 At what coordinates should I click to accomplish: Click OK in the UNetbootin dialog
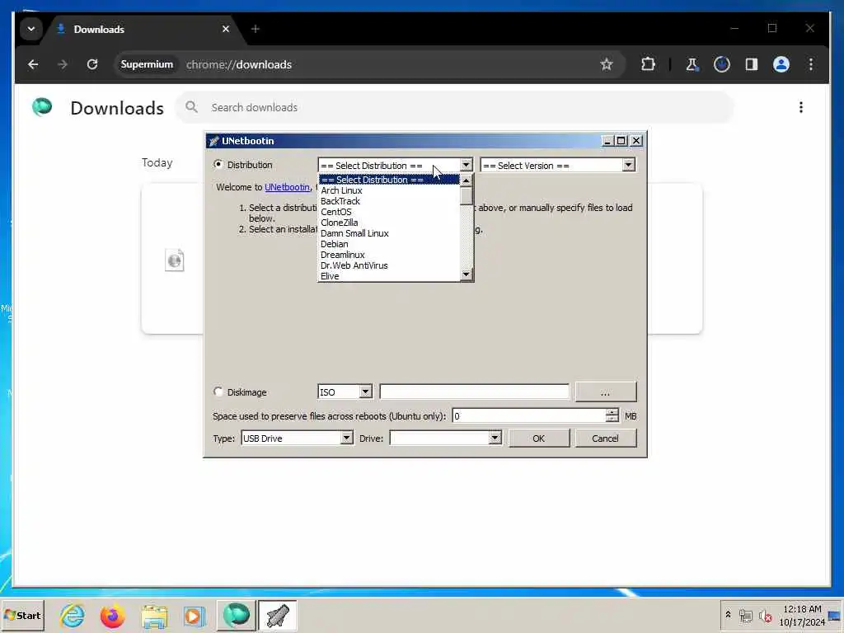coord(539,438)
